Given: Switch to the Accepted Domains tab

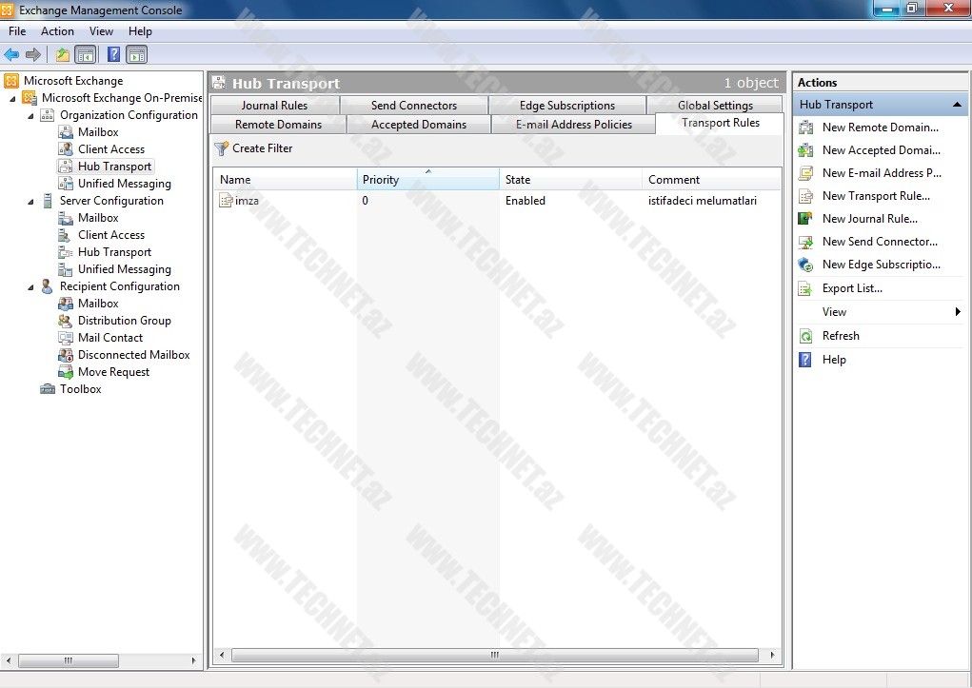Looking at the screenshot, I should pos(419,125).
